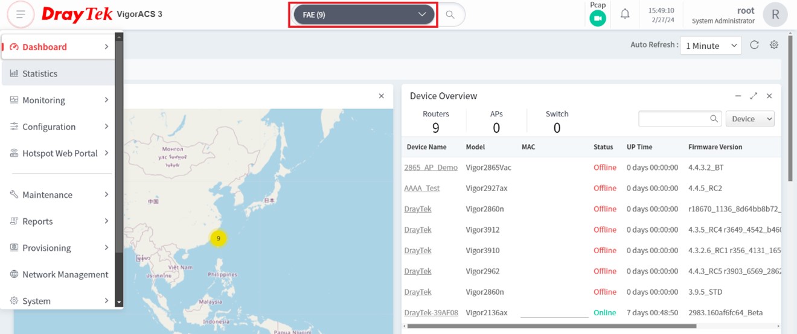
Task: Click the device table horizontal scrollbar
Action: [x=552, y=326]
